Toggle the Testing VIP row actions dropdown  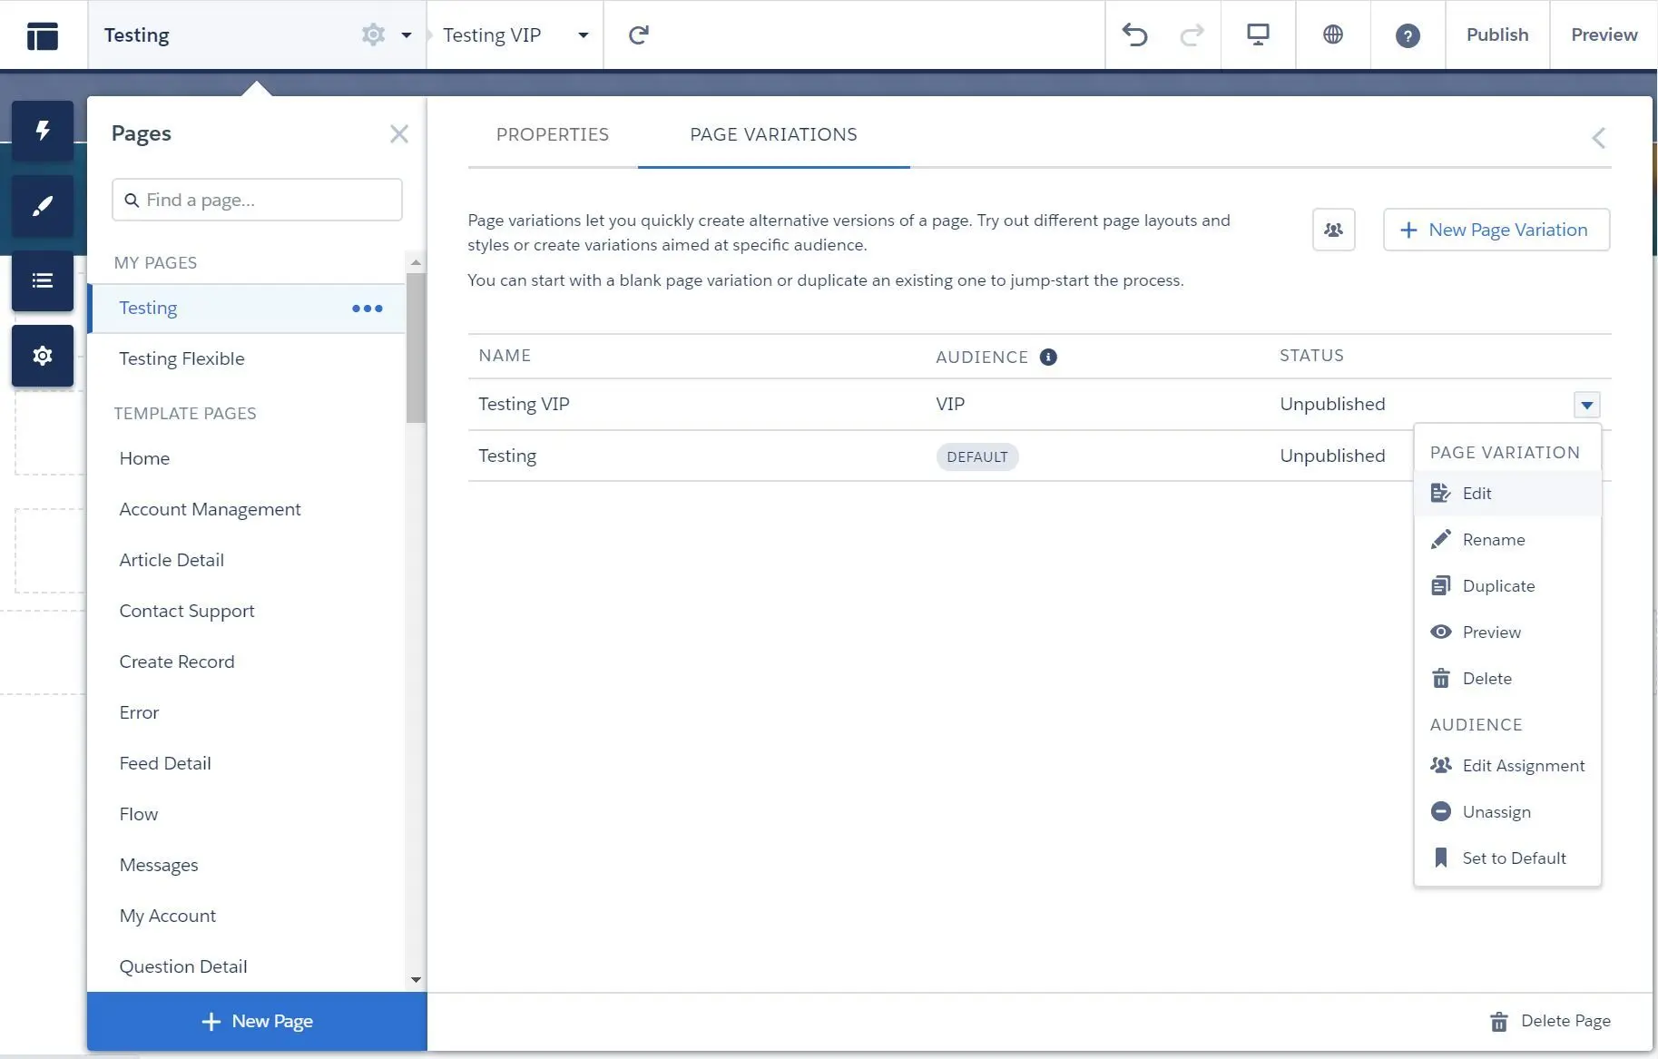tap(1586, 405)
